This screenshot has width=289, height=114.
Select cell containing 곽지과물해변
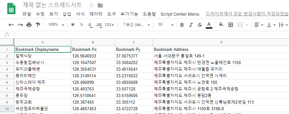pyautogui.click(x=43, y=69)
